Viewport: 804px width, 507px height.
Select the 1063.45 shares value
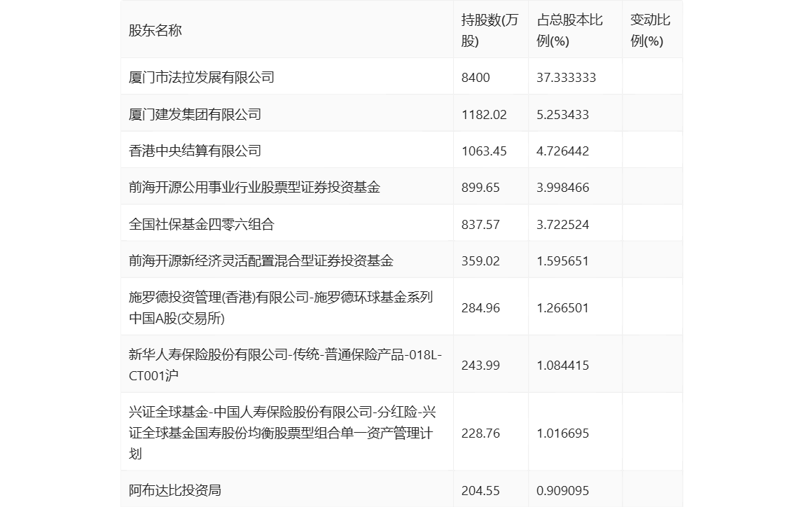point(484,151)
